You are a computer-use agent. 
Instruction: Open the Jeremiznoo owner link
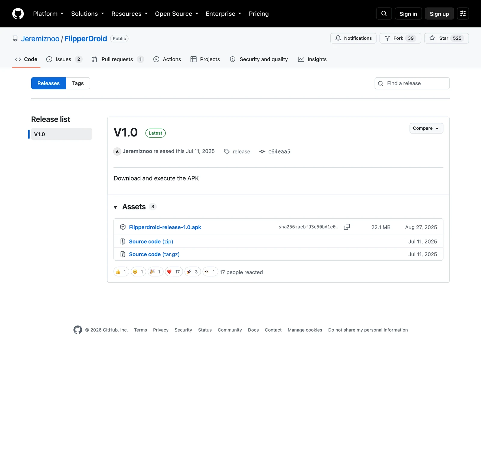40,39
